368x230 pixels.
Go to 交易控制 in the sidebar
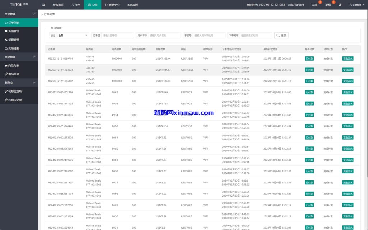click(14, 48)
